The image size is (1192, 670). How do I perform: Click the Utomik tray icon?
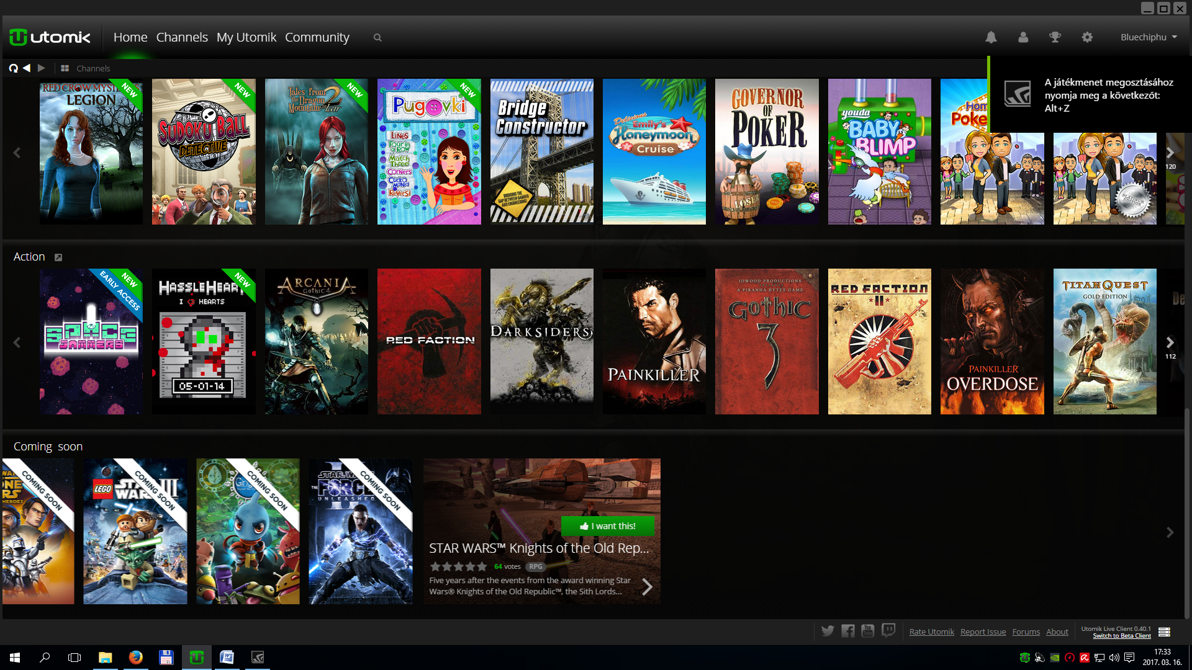(x=1025, y=658)
